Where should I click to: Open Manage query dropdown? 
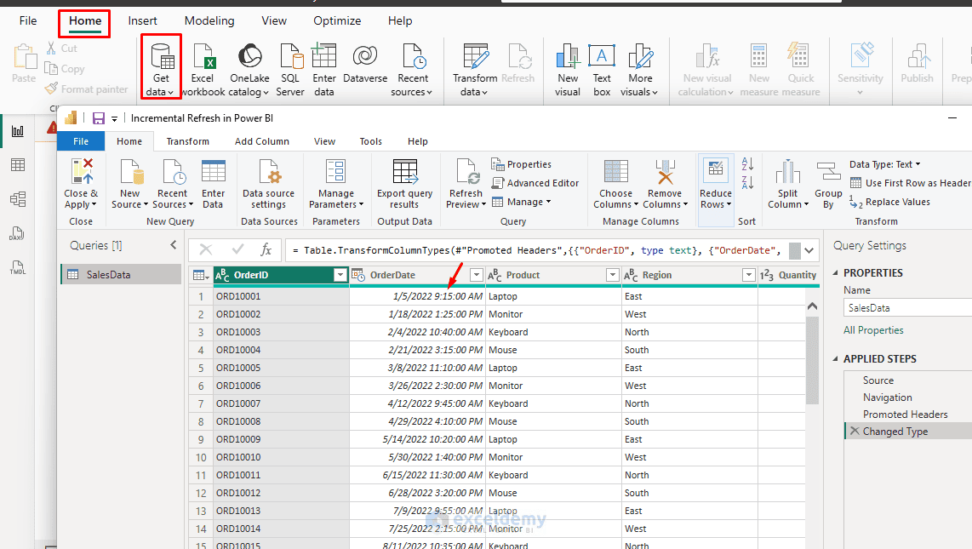[522, 202]
